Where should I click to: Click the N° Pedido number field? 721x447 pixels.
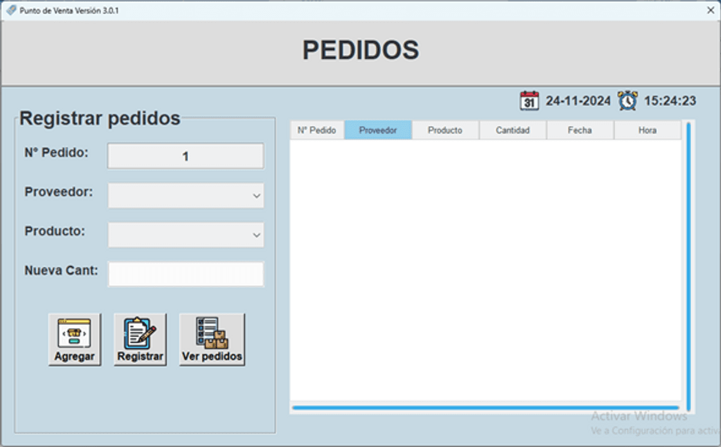pos(186,156)
